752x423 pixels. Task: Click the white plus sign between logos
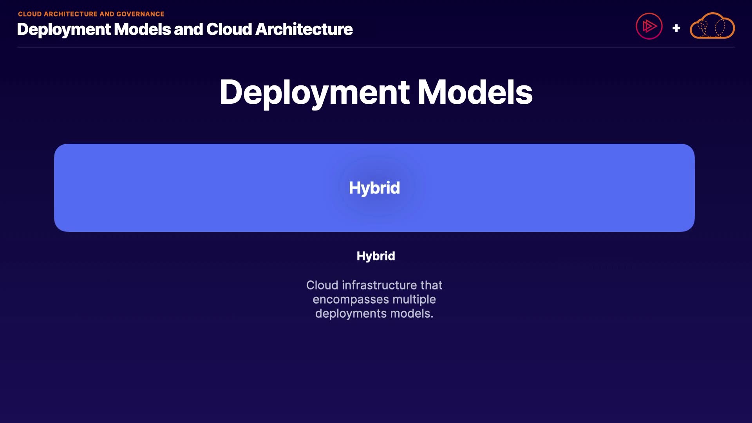click(676, 28)
